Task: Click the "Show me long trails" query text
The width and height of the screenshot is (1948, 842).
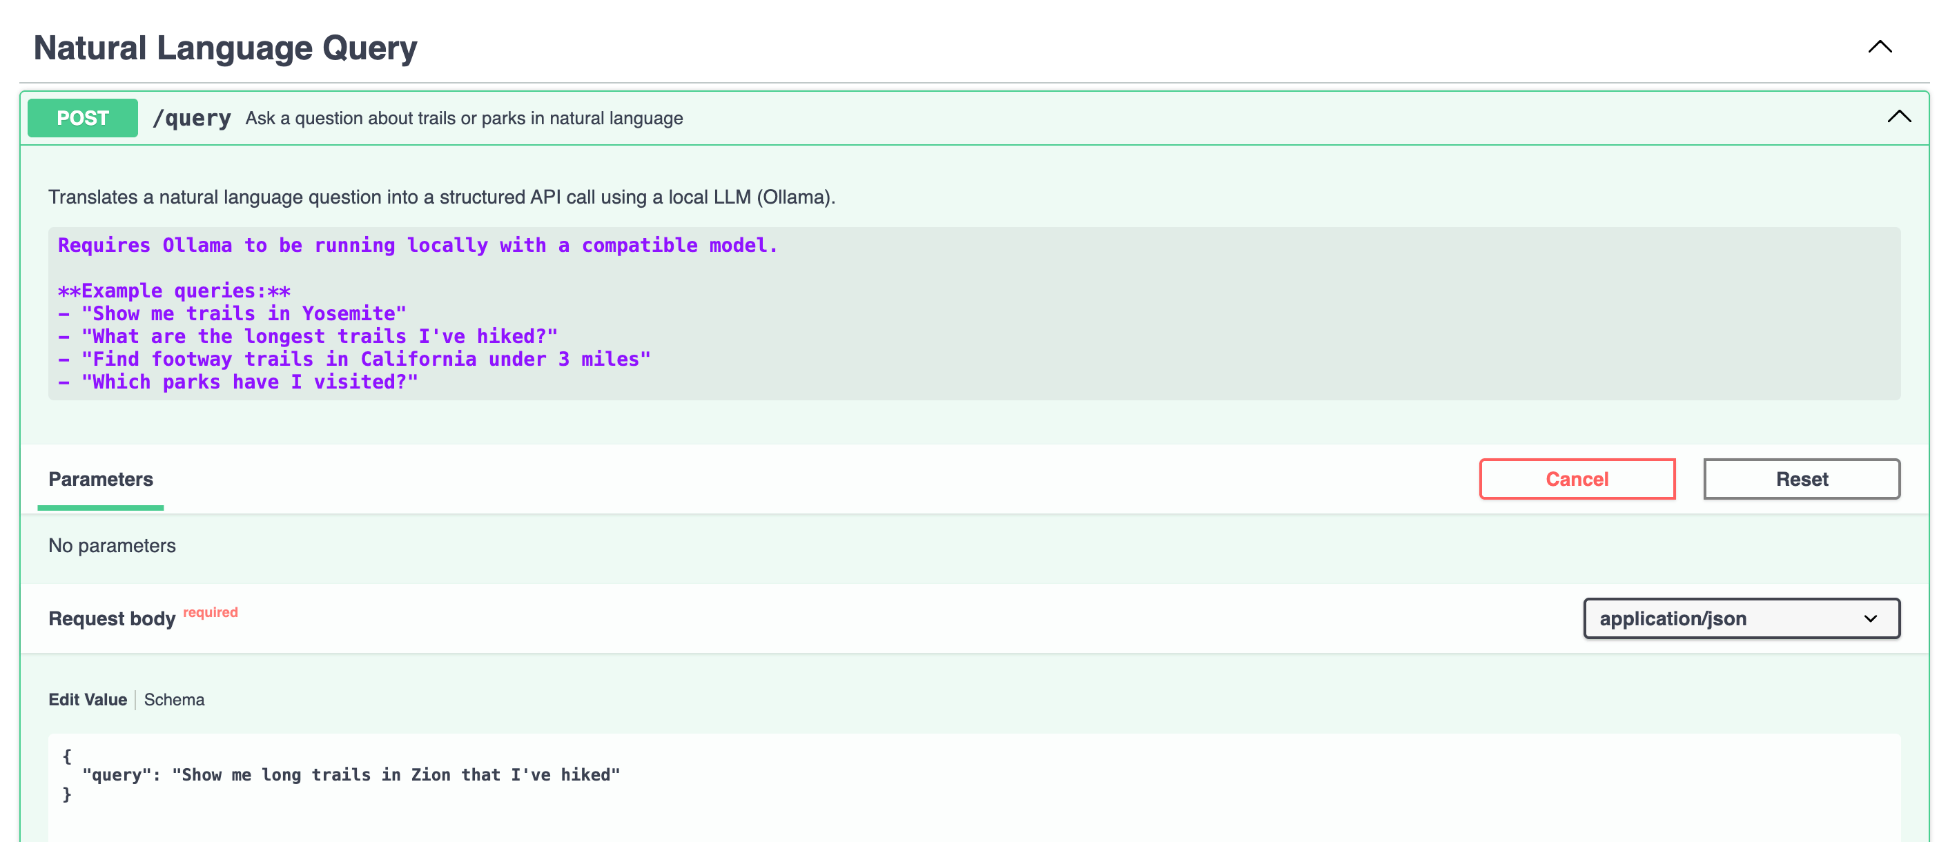Action: [396, 775]
